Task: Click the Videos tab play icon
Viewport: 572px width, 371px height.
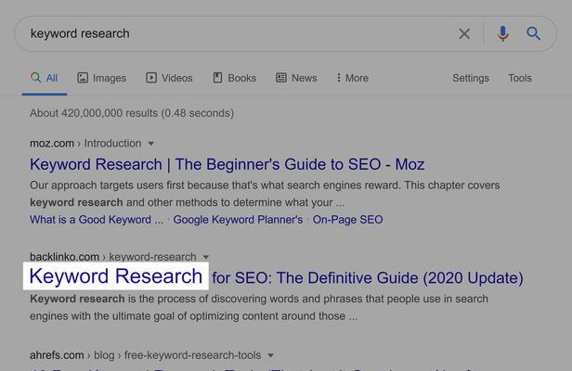Action: tap(151, 78)
